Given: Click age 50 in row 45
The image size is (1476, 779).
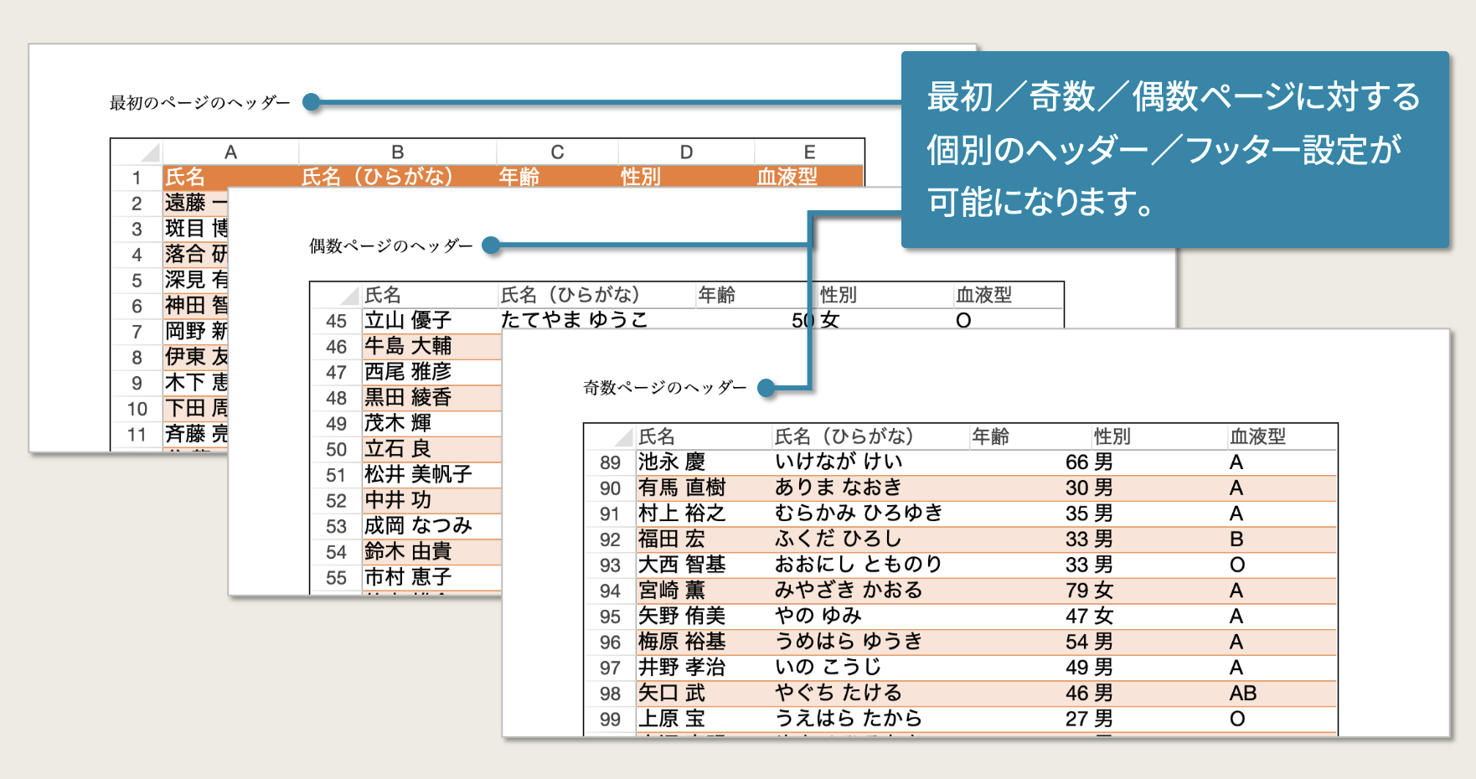Looking at the screenshot, I should (x=803, y=319).
